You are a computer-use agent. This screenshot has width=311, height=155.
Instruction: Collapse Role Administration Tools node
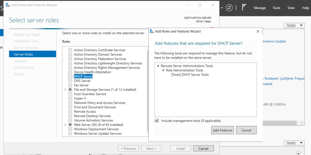click(163, 70)
